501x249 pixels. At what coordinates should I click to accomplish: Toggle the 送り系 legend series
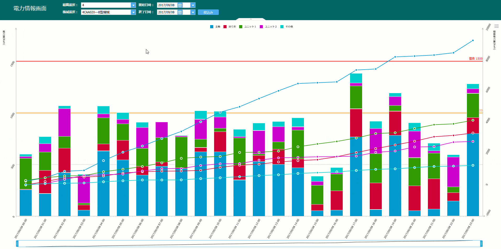pos(230,27)
